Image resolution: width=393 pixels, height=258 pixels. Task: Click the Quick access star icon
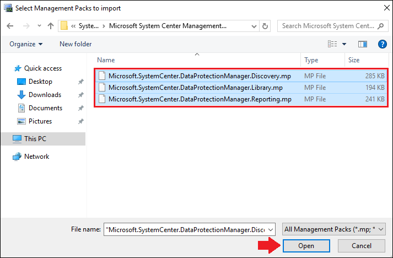[17, 68]
